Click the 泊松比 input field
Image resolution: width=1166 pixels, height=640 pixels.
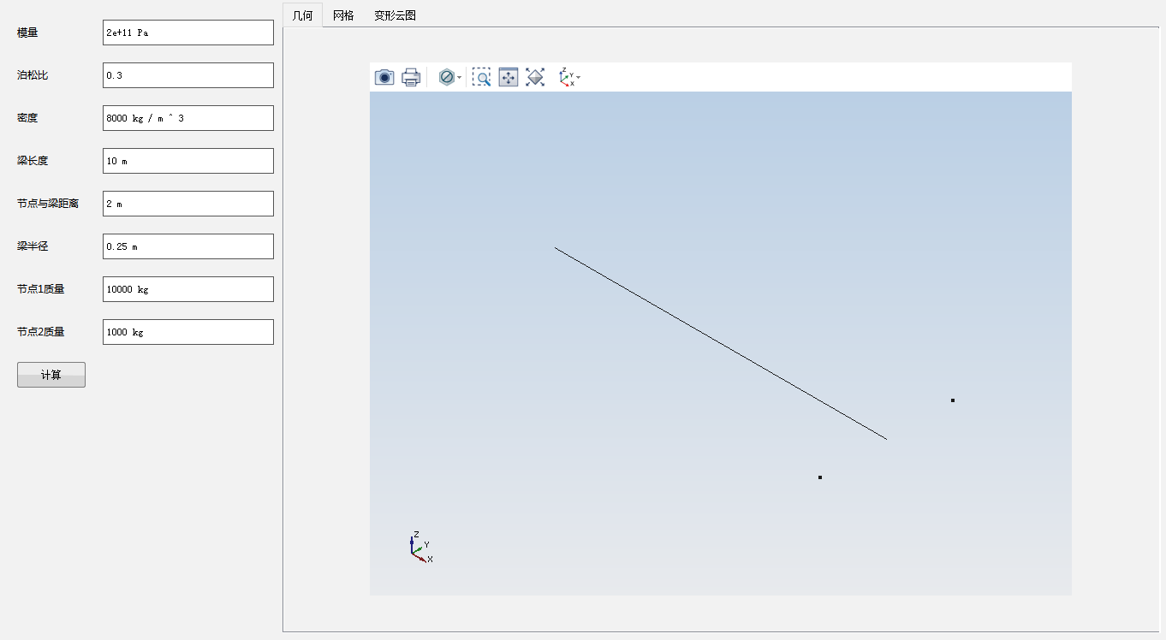(x=188, y=75)
